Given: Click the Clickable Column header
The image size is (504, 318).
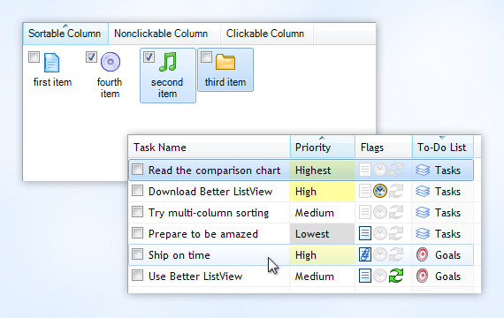Looking at the screenshot, I should coord(267,34).
